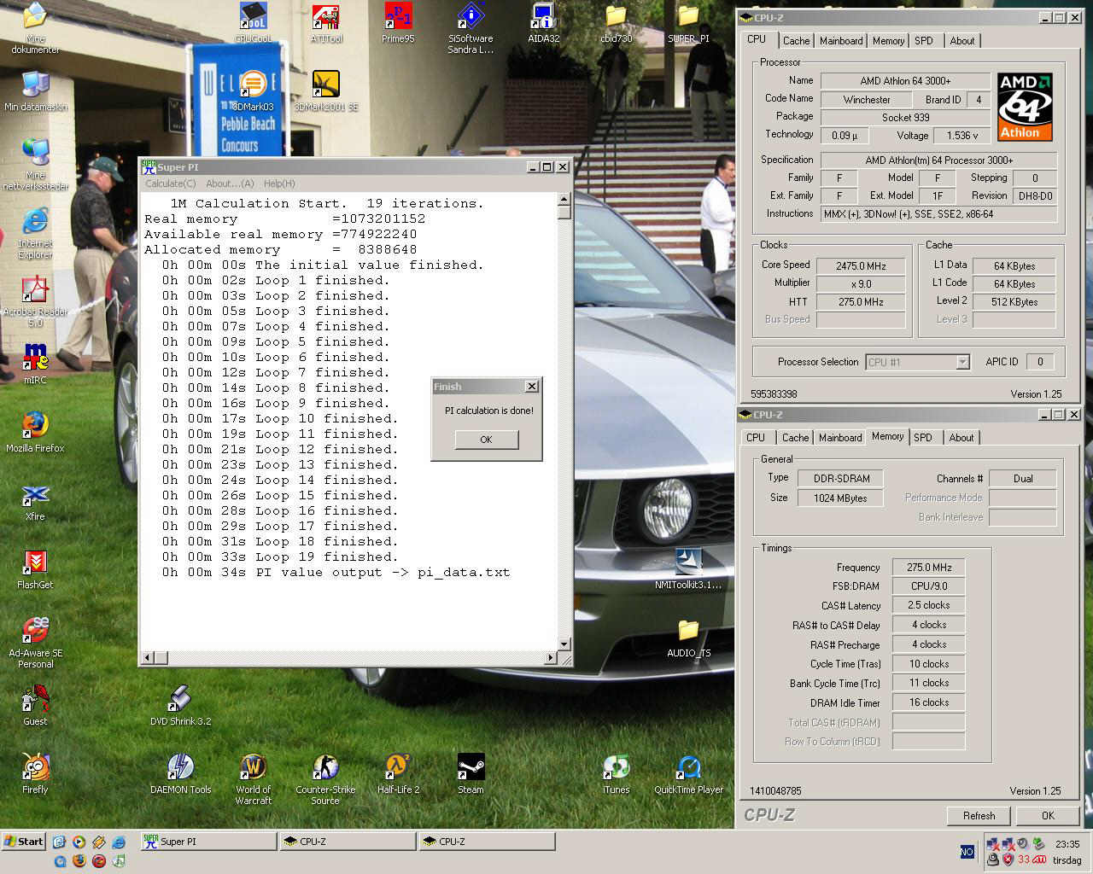1093x874 pixels.
Task: Launch Mozilla Firefox from the desktop
Action: [35, 425]
